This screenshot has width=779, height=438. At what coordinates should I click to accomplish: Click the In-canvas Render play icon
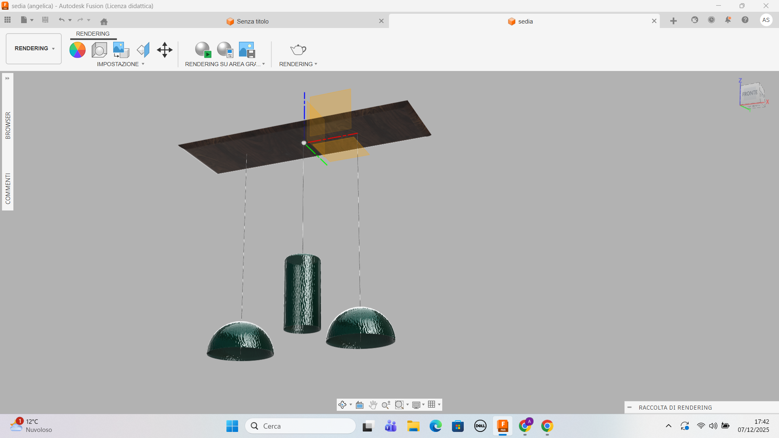click(203, 50)
